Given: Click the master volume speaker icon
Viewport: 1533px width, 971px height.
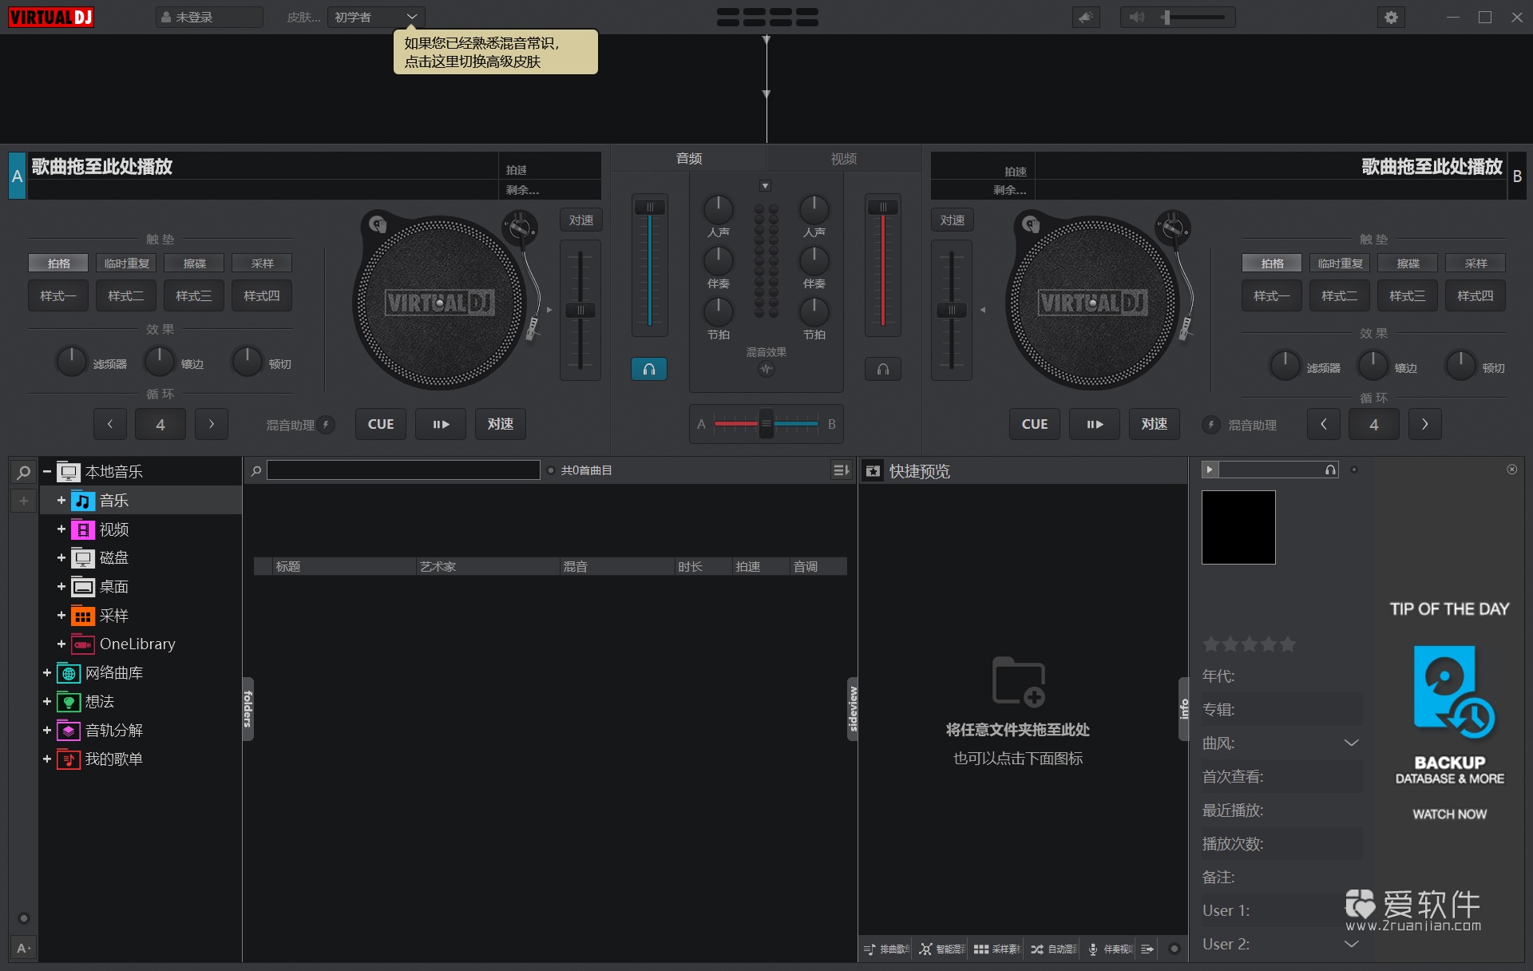Looking at the screenshot, I should coord(1137,17).
